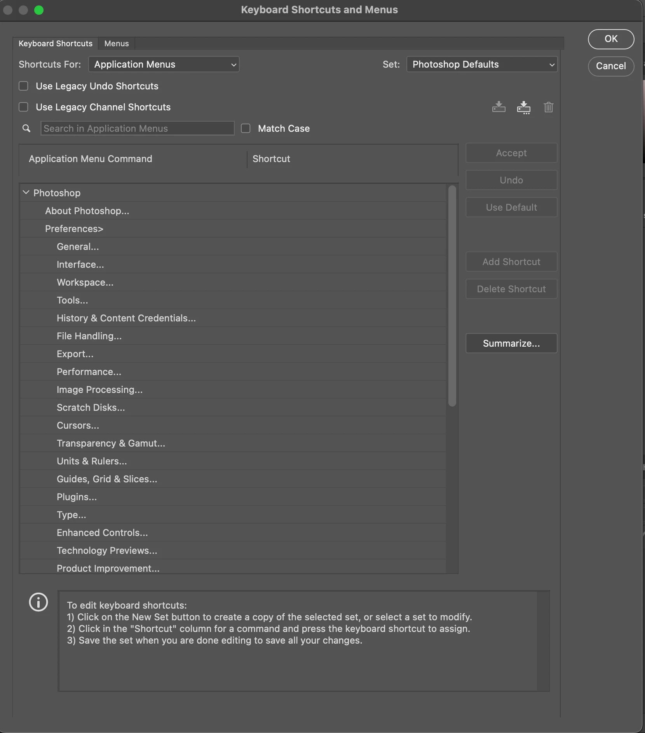Viewport: 645px width, 733px height.
Task: Click the green zoom window button
Action: tap(39, 10)
